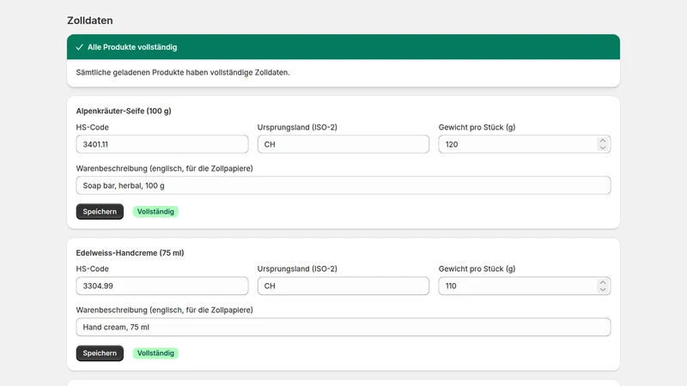Click 'HS-Code' label in Alpenkräuter-Seife card
This screenshot has width=687, height=386.
pyautogui.click(x=93, y=127)
